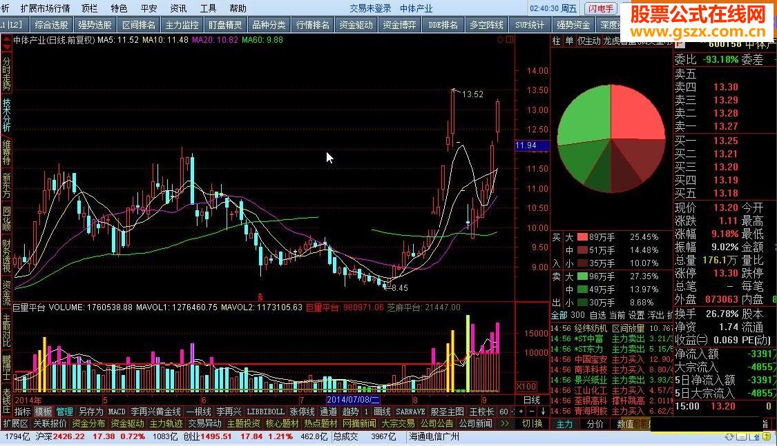Select the 李再兴黄金线 indicator tab
The height and width of the screenshot is (446, 777).
pos(155,412)
